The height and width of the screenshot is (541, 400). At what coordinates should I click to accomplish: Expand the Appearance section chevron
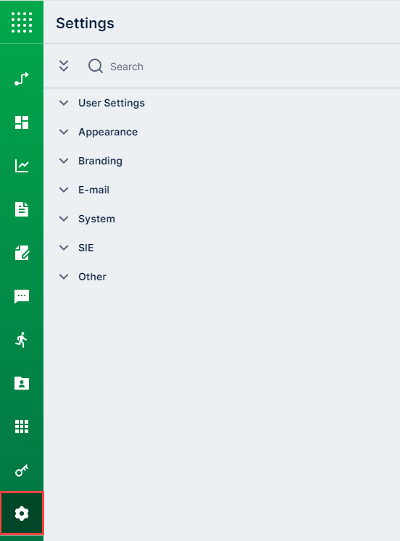coord(64,132)
